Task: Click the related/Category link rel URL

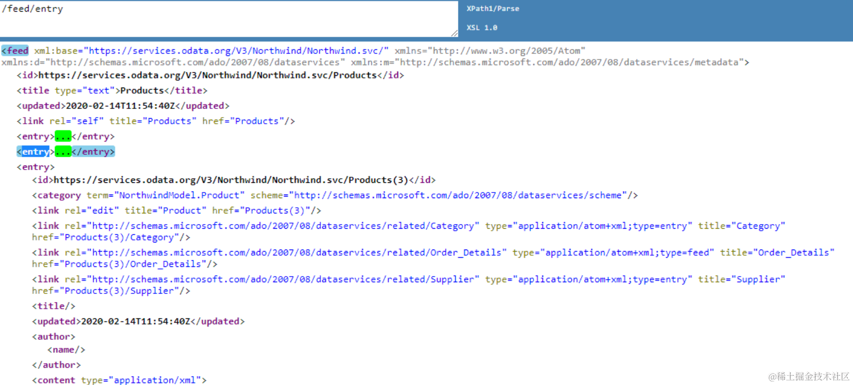Action: (283, 226)
